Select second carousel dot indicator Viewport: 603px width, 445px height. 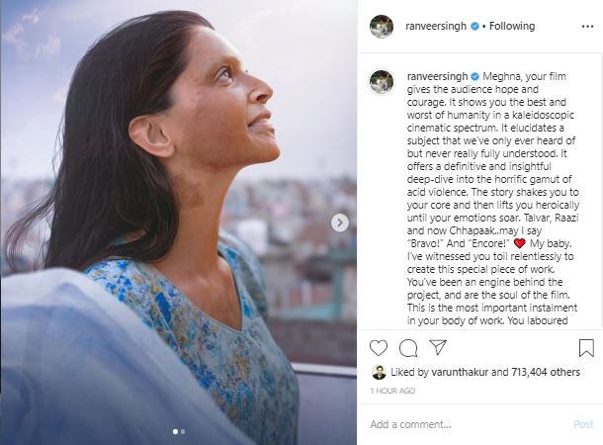[x=183, y=432]
